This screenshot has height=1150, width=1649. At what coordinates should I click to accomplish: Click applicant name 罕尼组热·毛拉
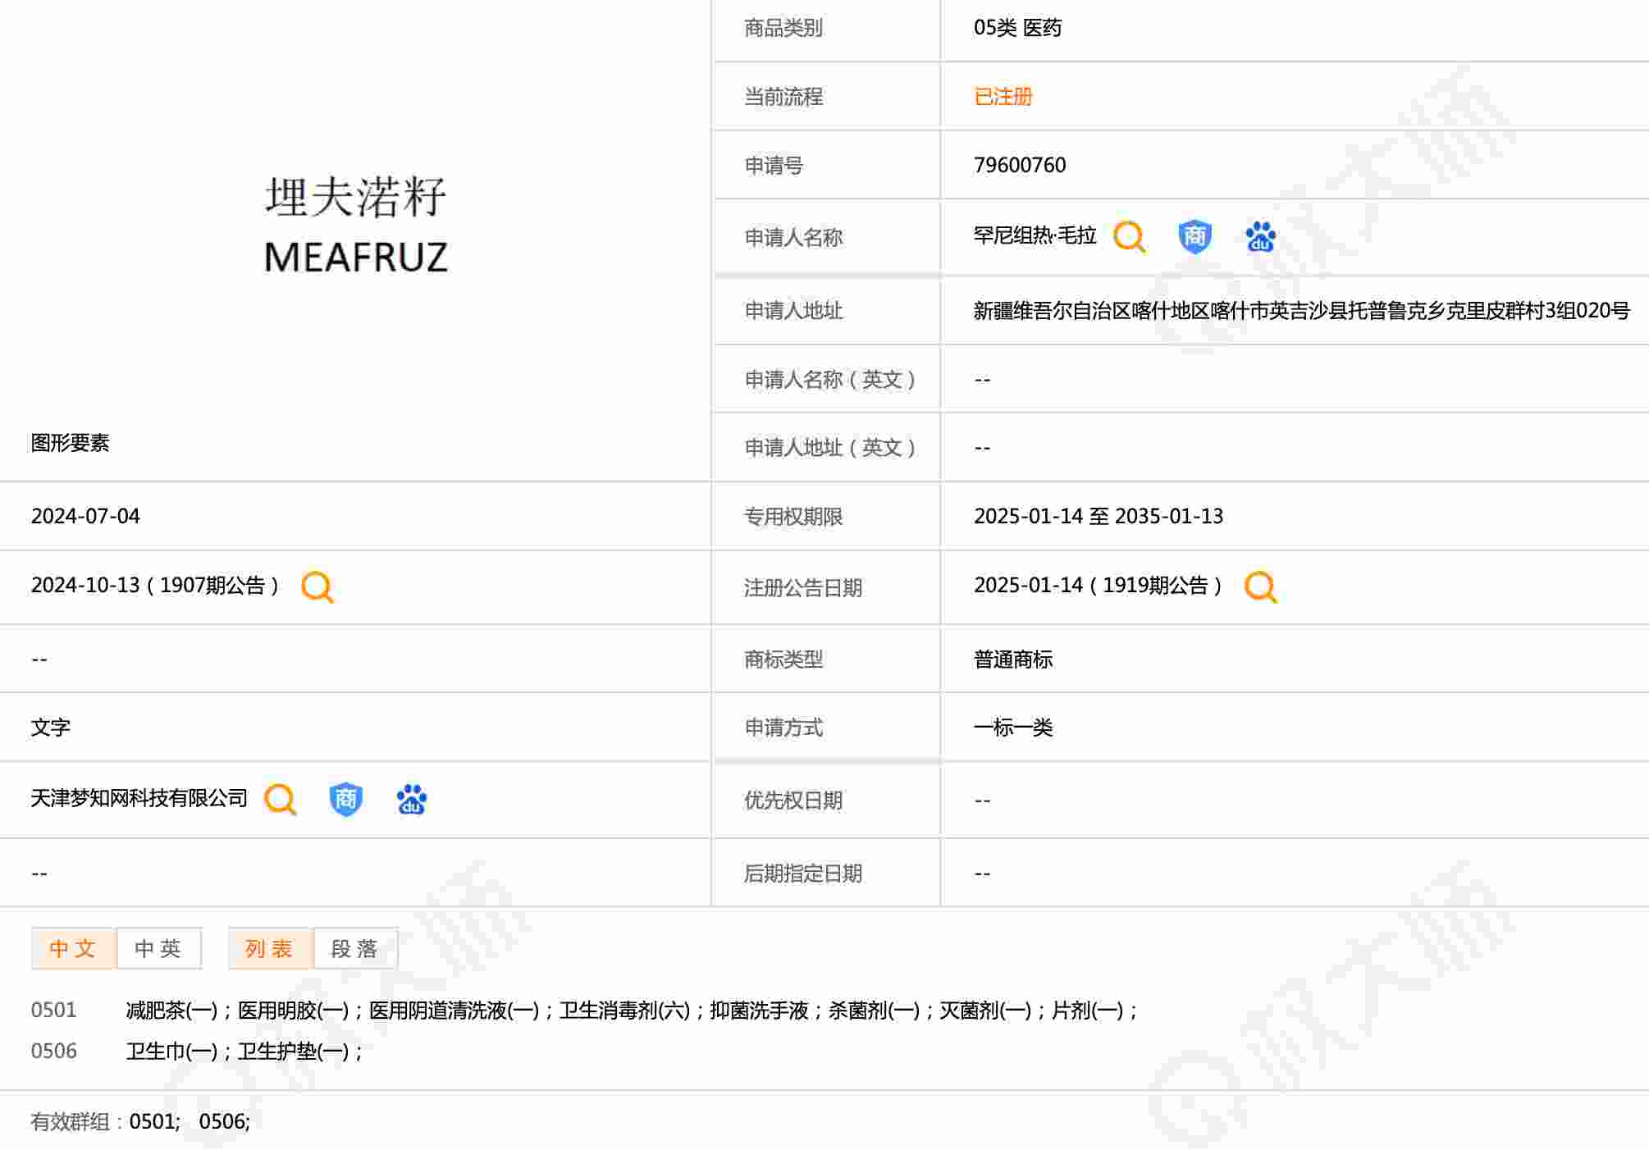[x=1035, y=236]
